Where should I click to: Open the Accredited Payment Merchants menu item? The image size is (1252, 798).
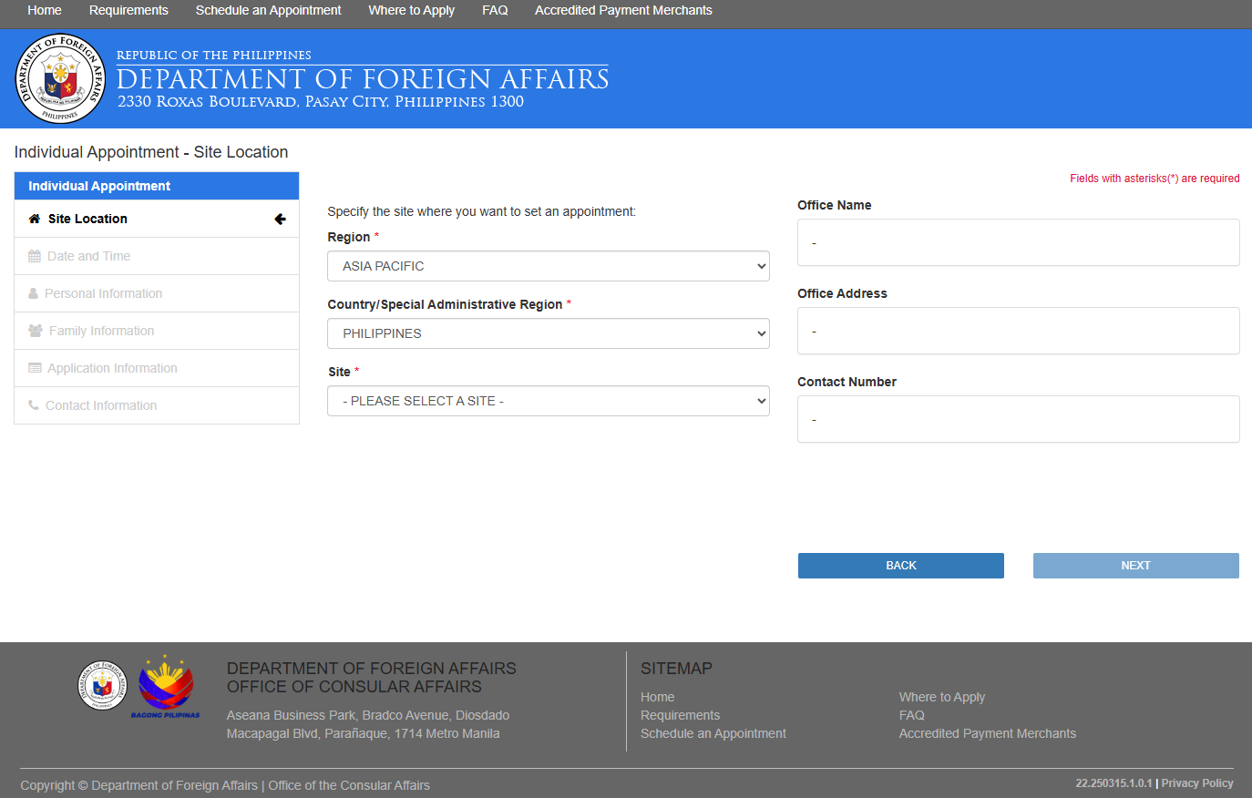pyautogui.click(x=622, y=10)
